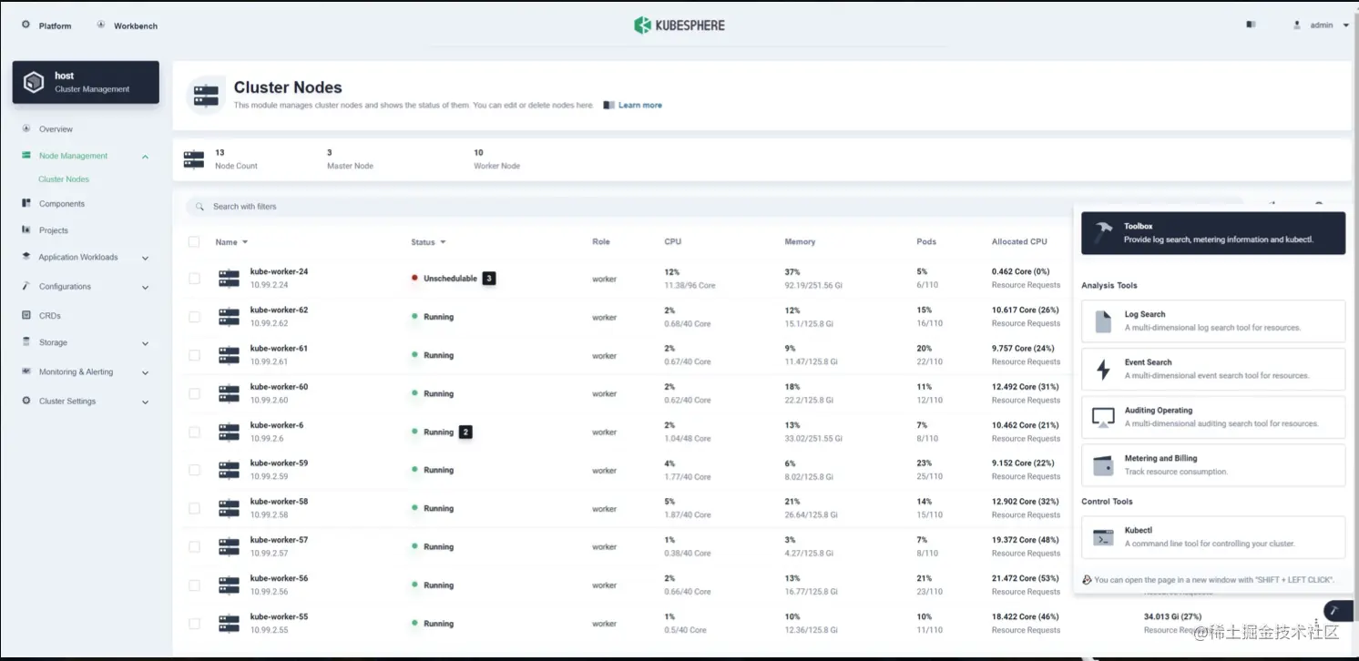Screen dimensions: 1359x661
Task: Click the admin user avatar icon
Action: (x=1297, y=25)
